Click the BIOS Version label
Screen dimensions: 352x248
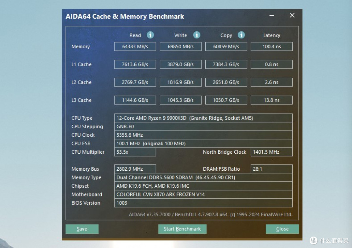[x=86, y=203]
